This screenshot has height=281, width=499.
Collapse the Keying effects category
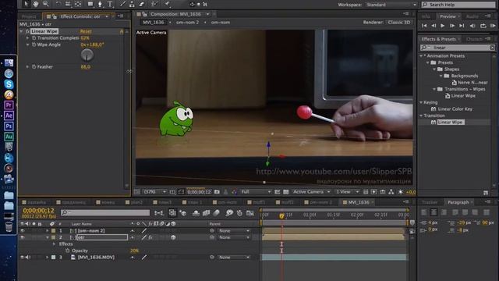421,102
